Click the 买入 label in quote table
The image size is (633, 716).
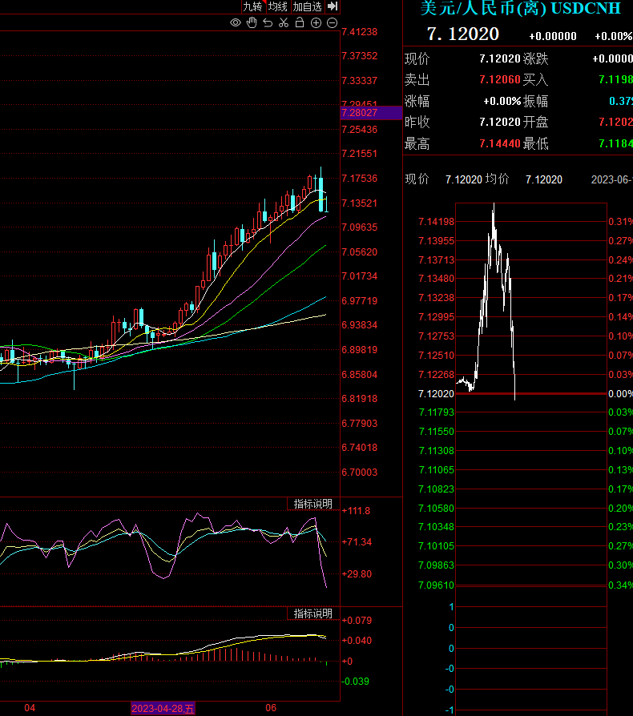tap(535, 80)
